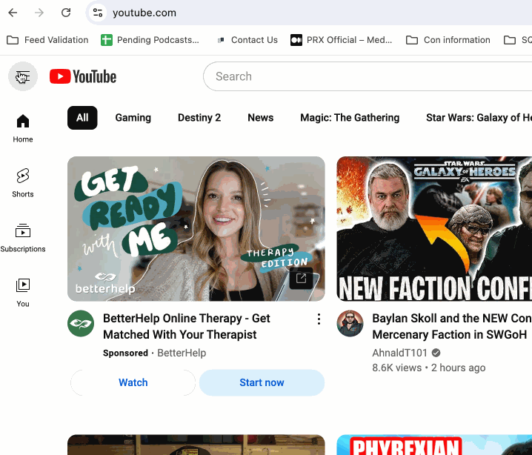Image resolution: width=532 pixels, height=455 pixels.
Task: Open AhnaldT101 channel avatar
Action: coord(350,323)
